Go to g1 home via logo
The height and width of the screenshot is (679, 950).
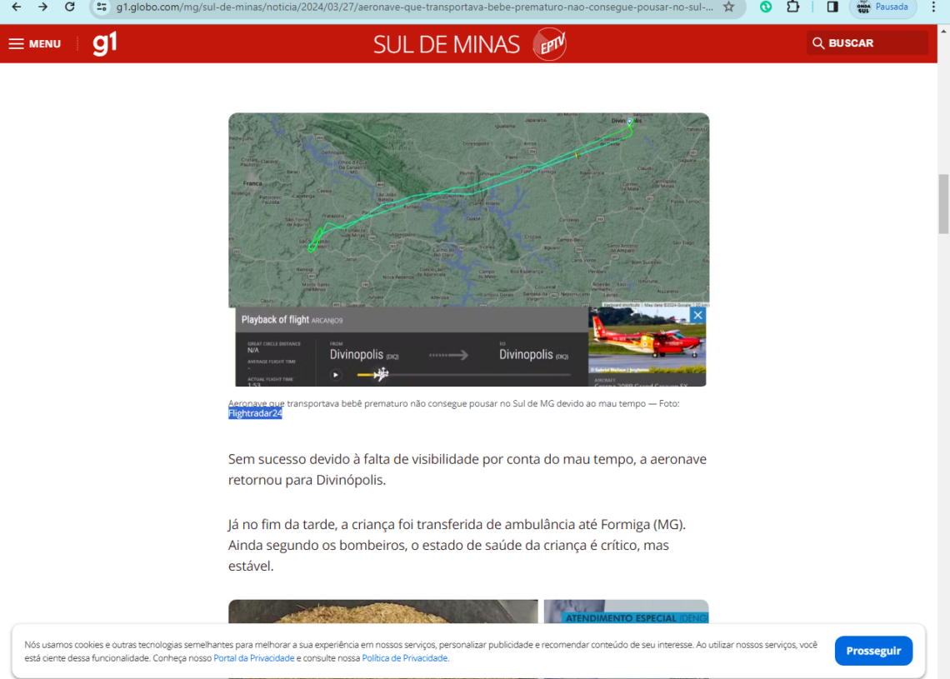[x=105, y=43]
